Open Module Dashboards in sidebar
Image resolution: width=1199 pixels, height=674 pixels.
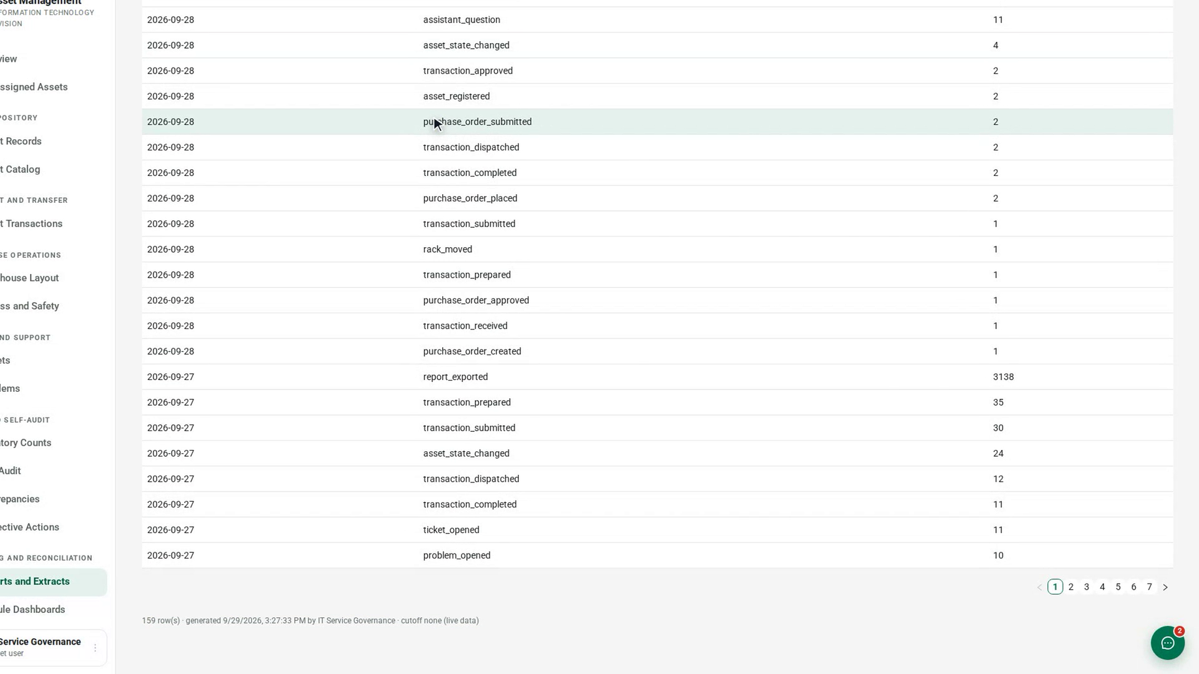pos(32,609)
